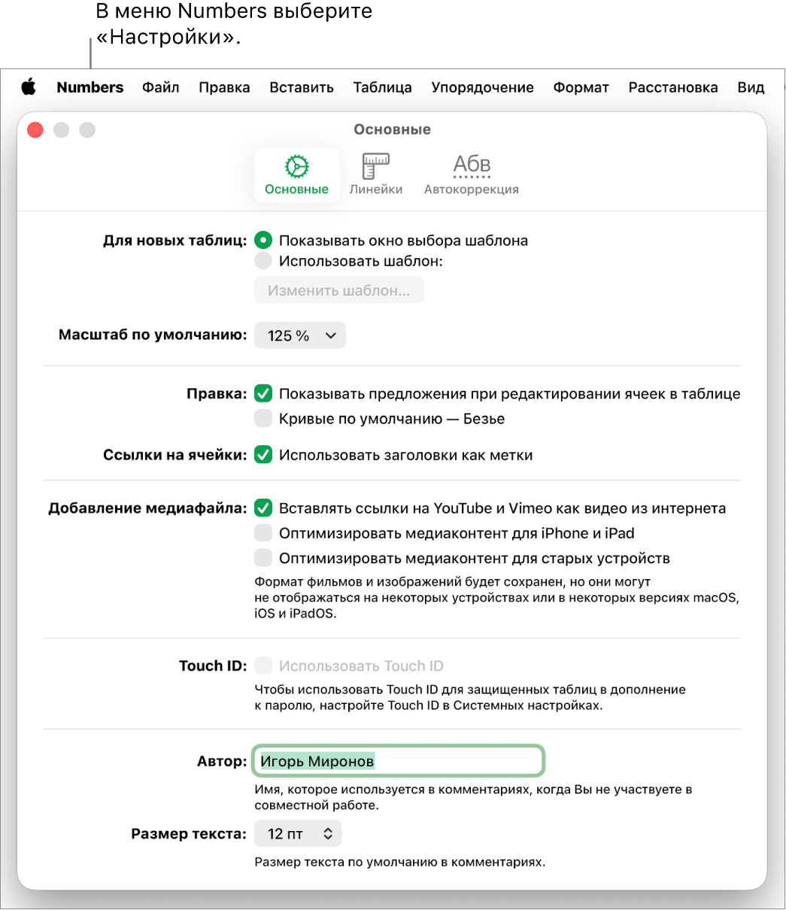Click the red close window button
786x910 pixels.
pyautogui.click(x=35, y=130)
